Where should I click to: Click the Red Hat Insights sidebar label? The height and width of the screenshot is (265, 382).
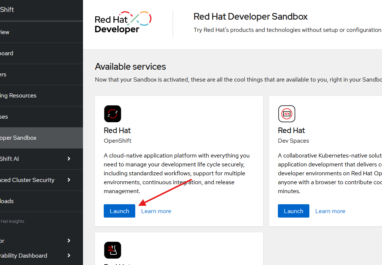(12, 221)
